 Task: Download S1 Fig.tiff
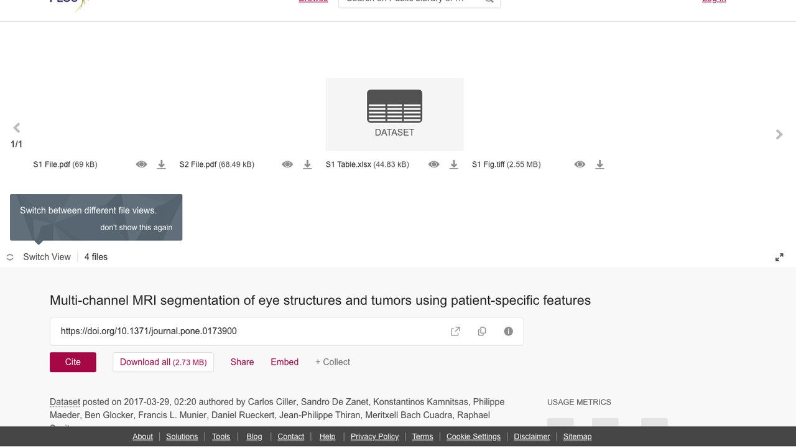click(599, 164)
